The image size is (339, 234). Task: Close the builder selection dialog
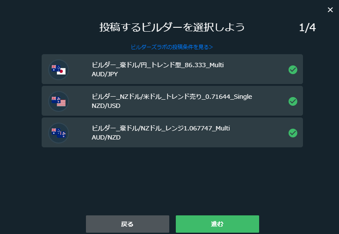[x=330, y=10]
